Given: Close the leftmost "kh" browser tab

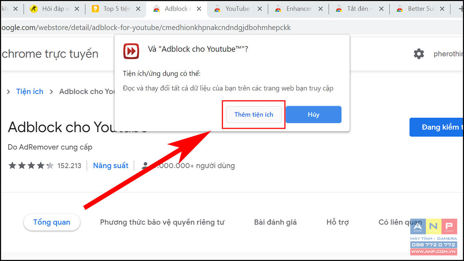Looking at the screenshot, I should [x=16, y=9].
